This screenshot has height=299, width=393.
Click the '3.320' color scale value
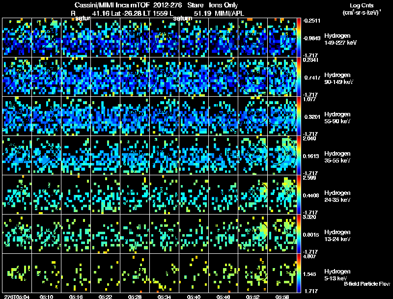pyautogui.click(x=309, y=217)
